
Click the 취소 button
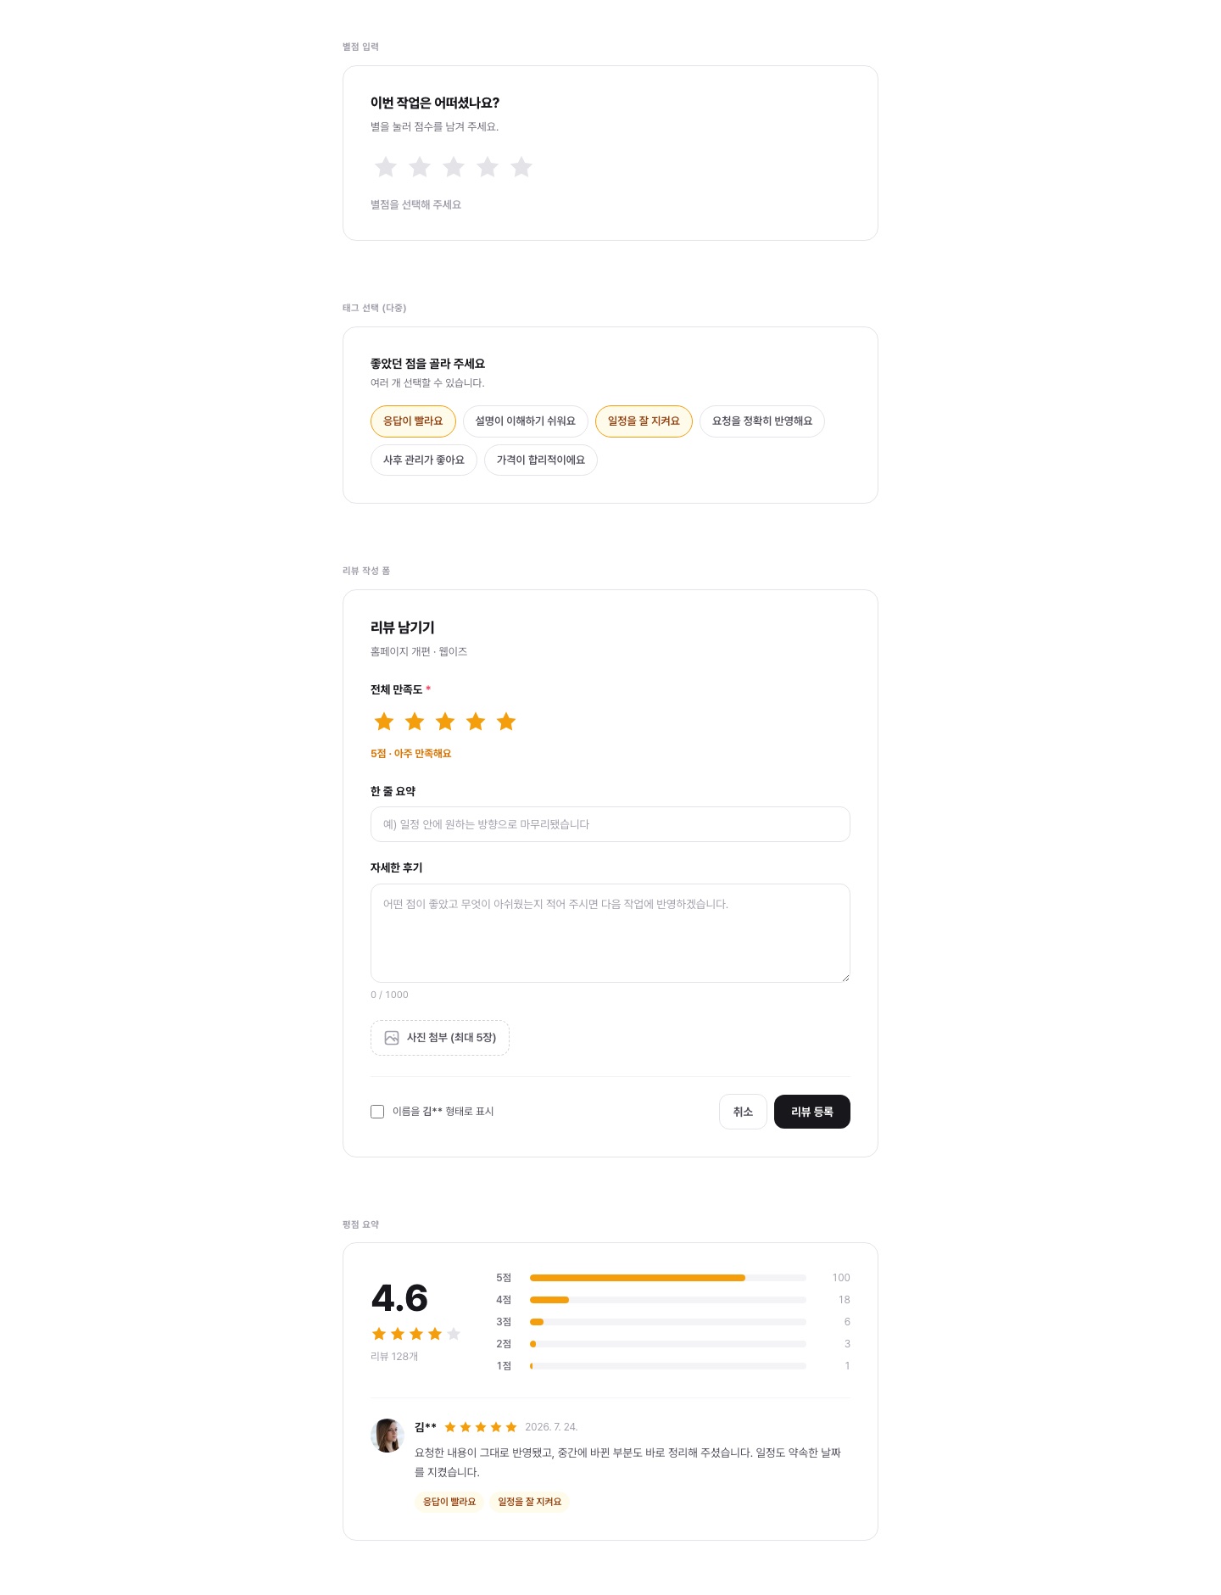743,1112
